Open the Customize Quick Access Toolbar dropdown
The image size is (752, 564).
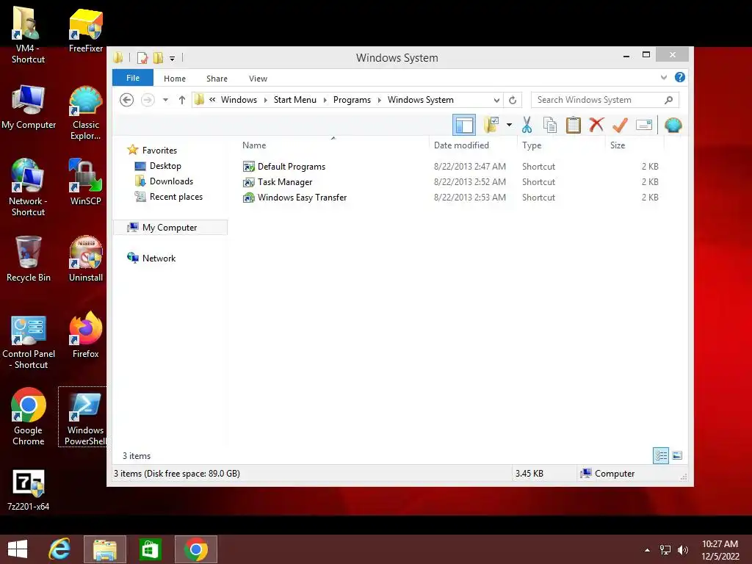pyautogui.click(x=172, y=59)
